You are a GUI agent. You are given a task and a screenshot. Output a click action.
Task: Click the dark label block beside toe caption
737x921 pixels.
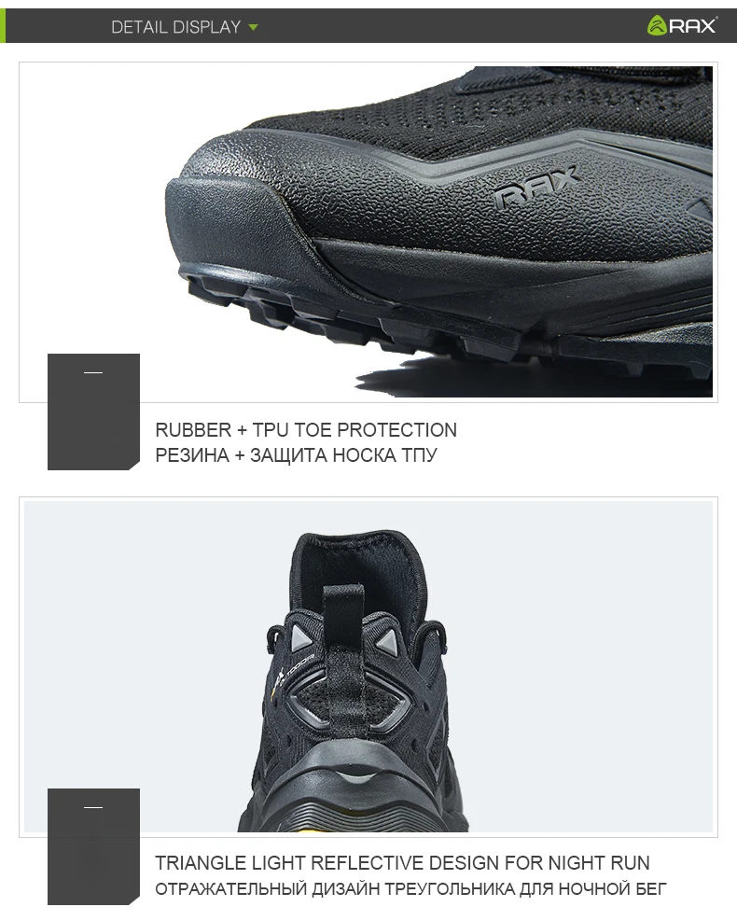(93, 412)
